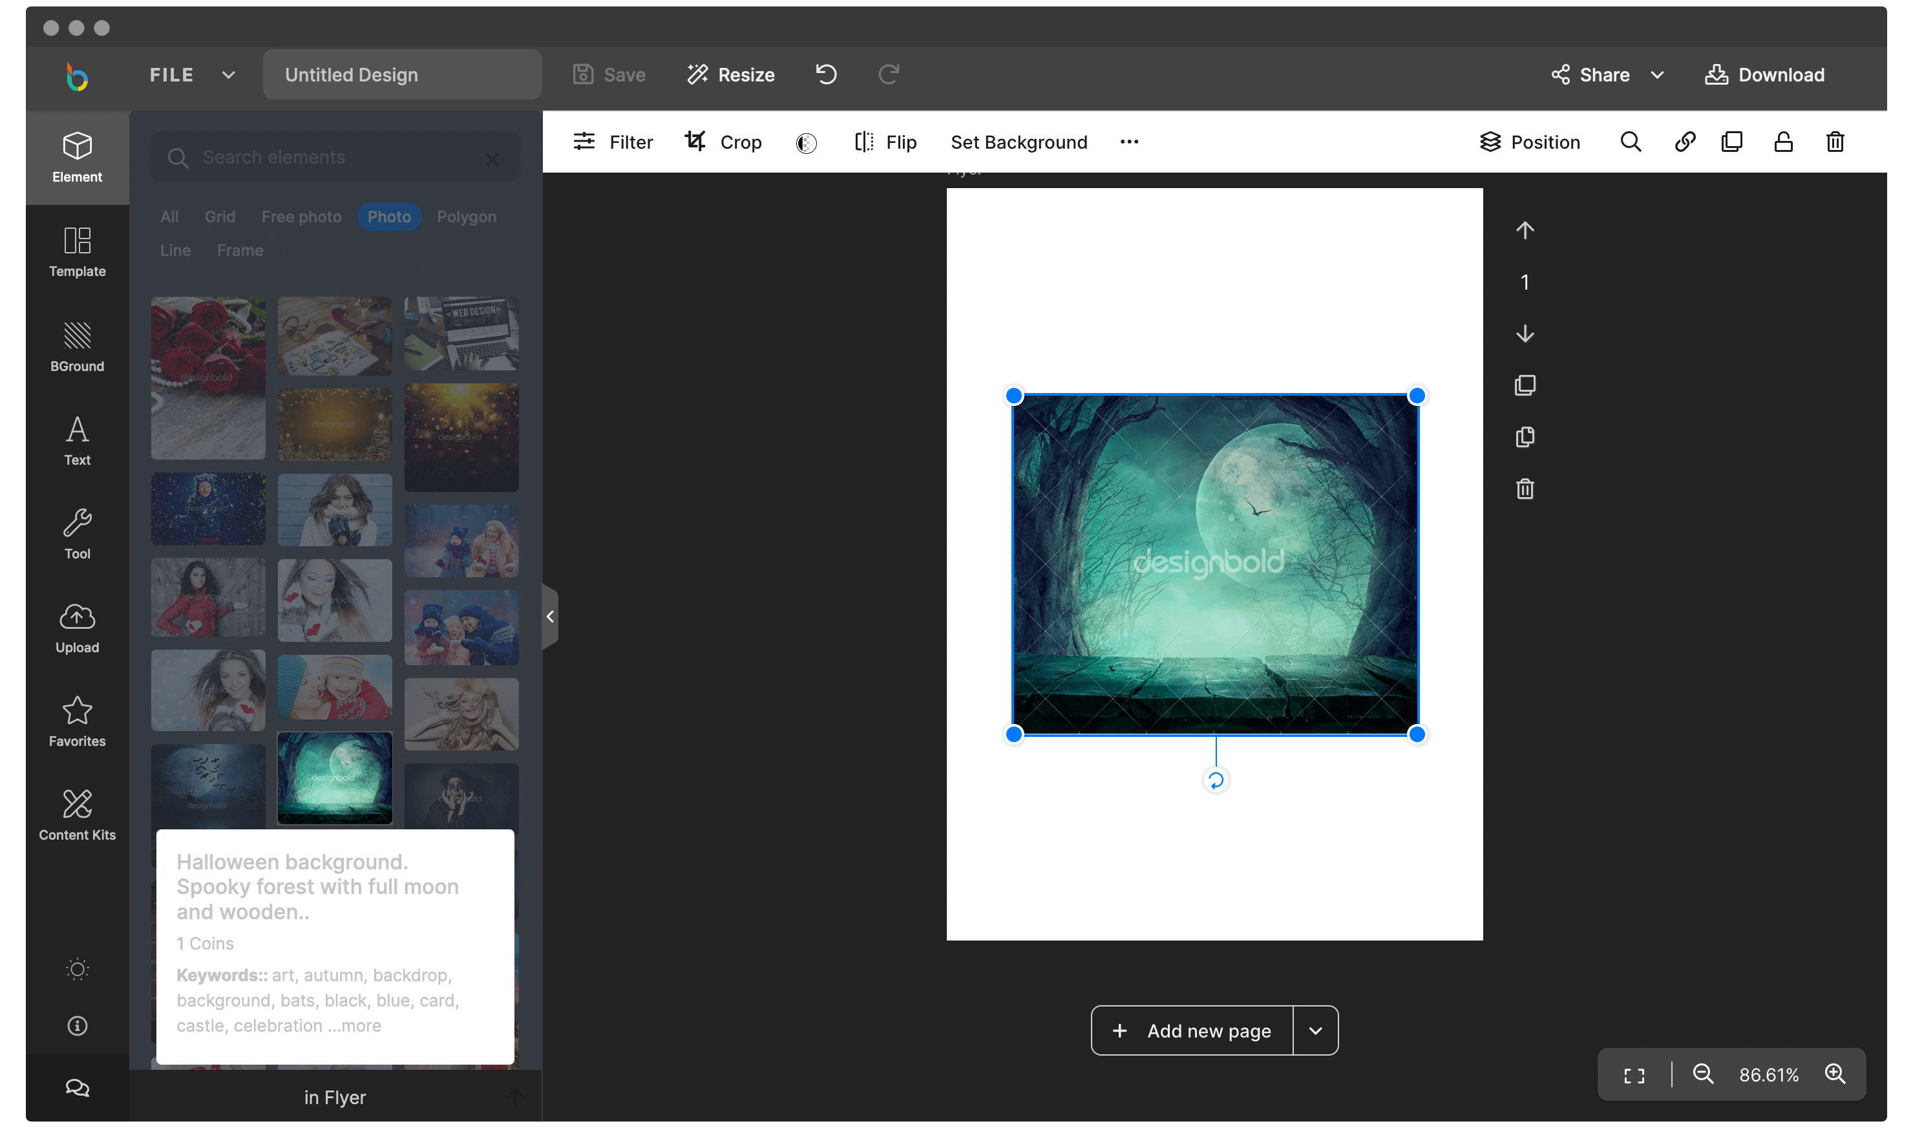Image resolution: width=1913 pixels, height=1128 pixels.
Task: Select the Photo tab
Action: coord(389,217)
